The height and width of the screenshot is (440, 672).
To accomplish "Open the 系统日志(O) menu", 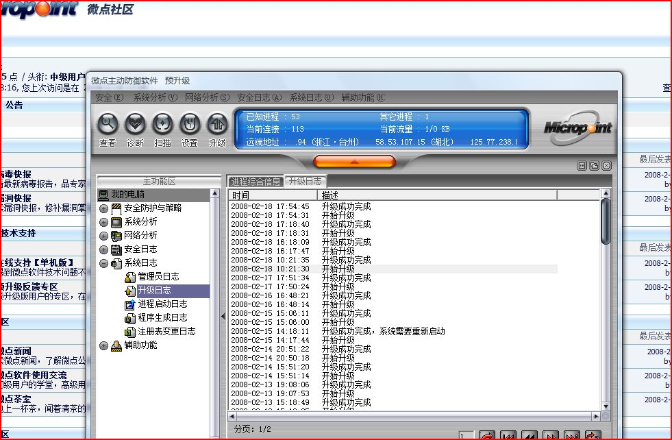I will pos(312,98).
